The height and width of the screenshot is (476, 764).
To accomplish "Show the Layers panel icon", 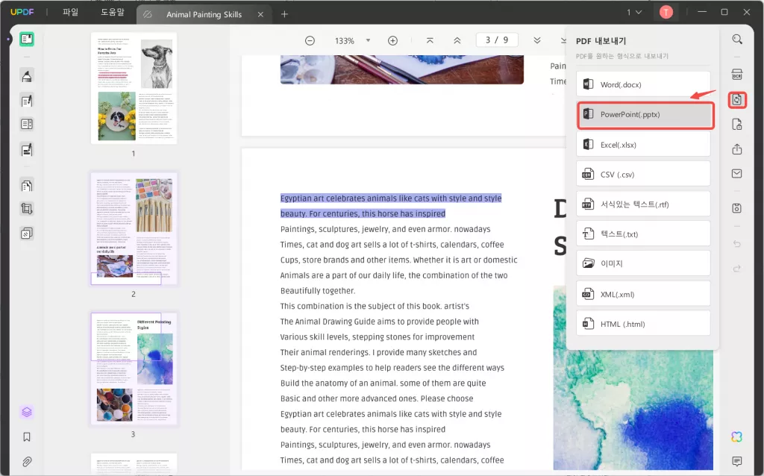I will pyautogui.click(x=27, y=412).
